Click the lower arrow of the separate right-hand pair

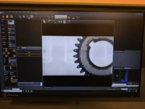click(14, 56)
